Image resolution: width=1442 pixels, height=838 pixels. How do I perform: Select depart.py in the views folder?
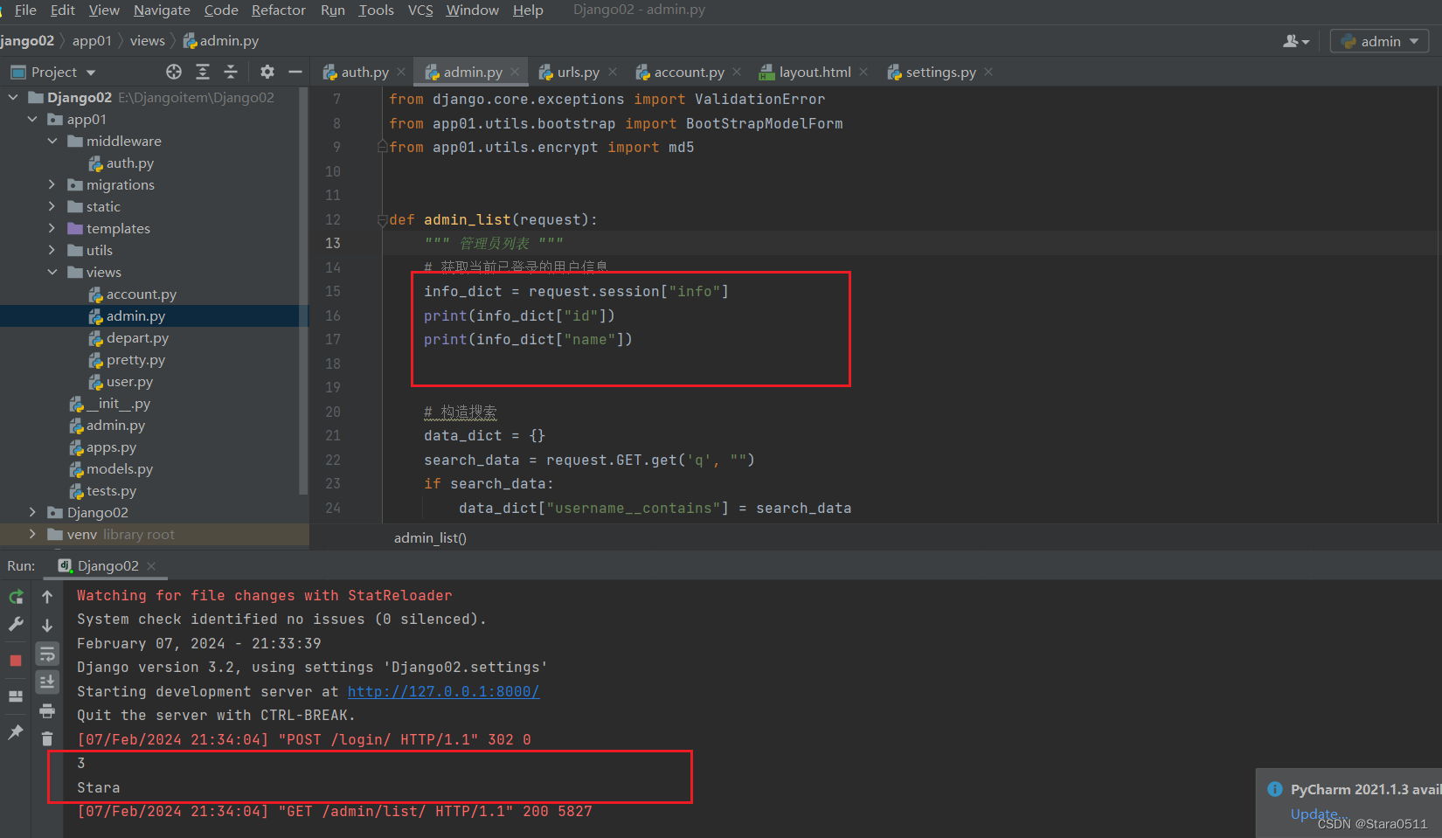pos(137,337)
